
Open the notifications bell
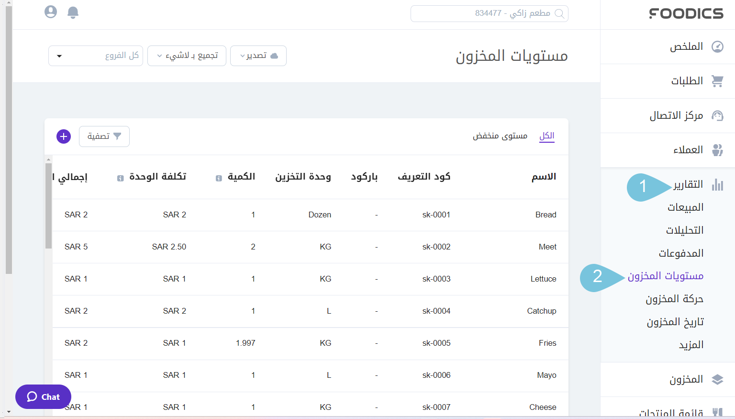(x=73, y=12)
